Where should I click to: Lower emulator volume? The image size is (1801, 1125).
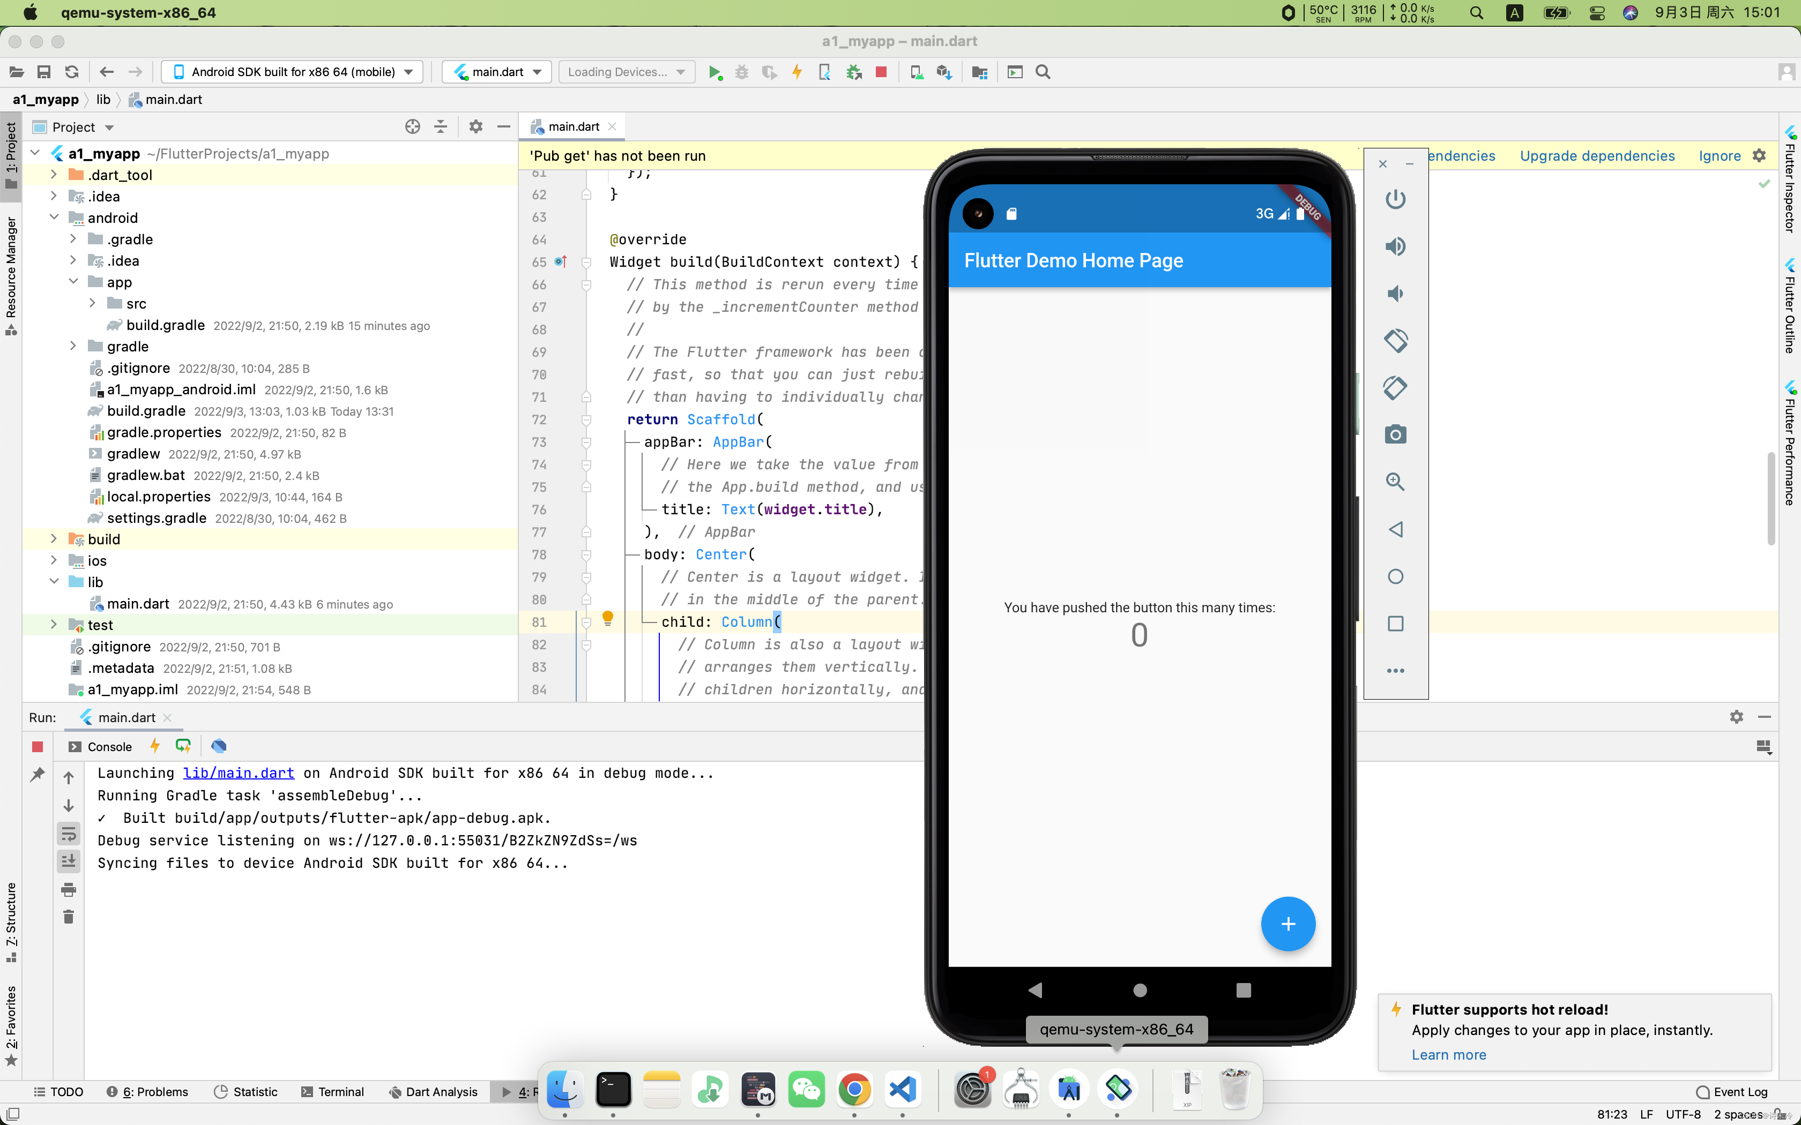(1395, 293)
